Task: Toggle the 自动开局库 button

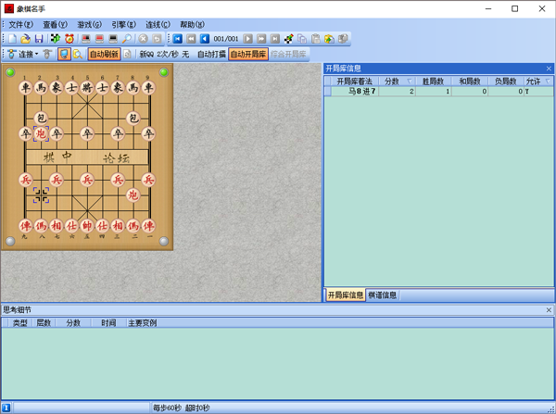Action: click(x=248, y=55)
